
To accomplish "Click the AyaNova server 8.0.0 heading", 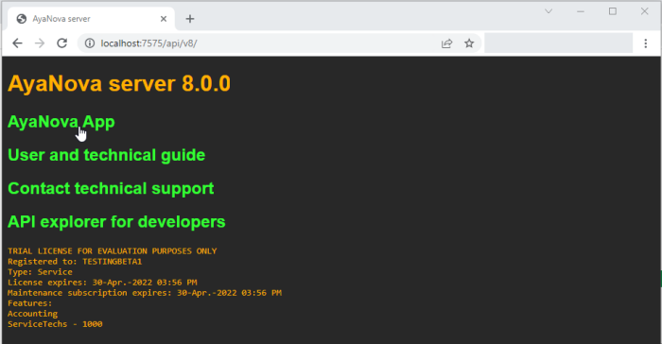I will 119,83.
